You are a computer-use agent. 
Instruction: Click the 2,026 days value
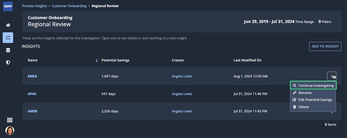pos(110,111)
